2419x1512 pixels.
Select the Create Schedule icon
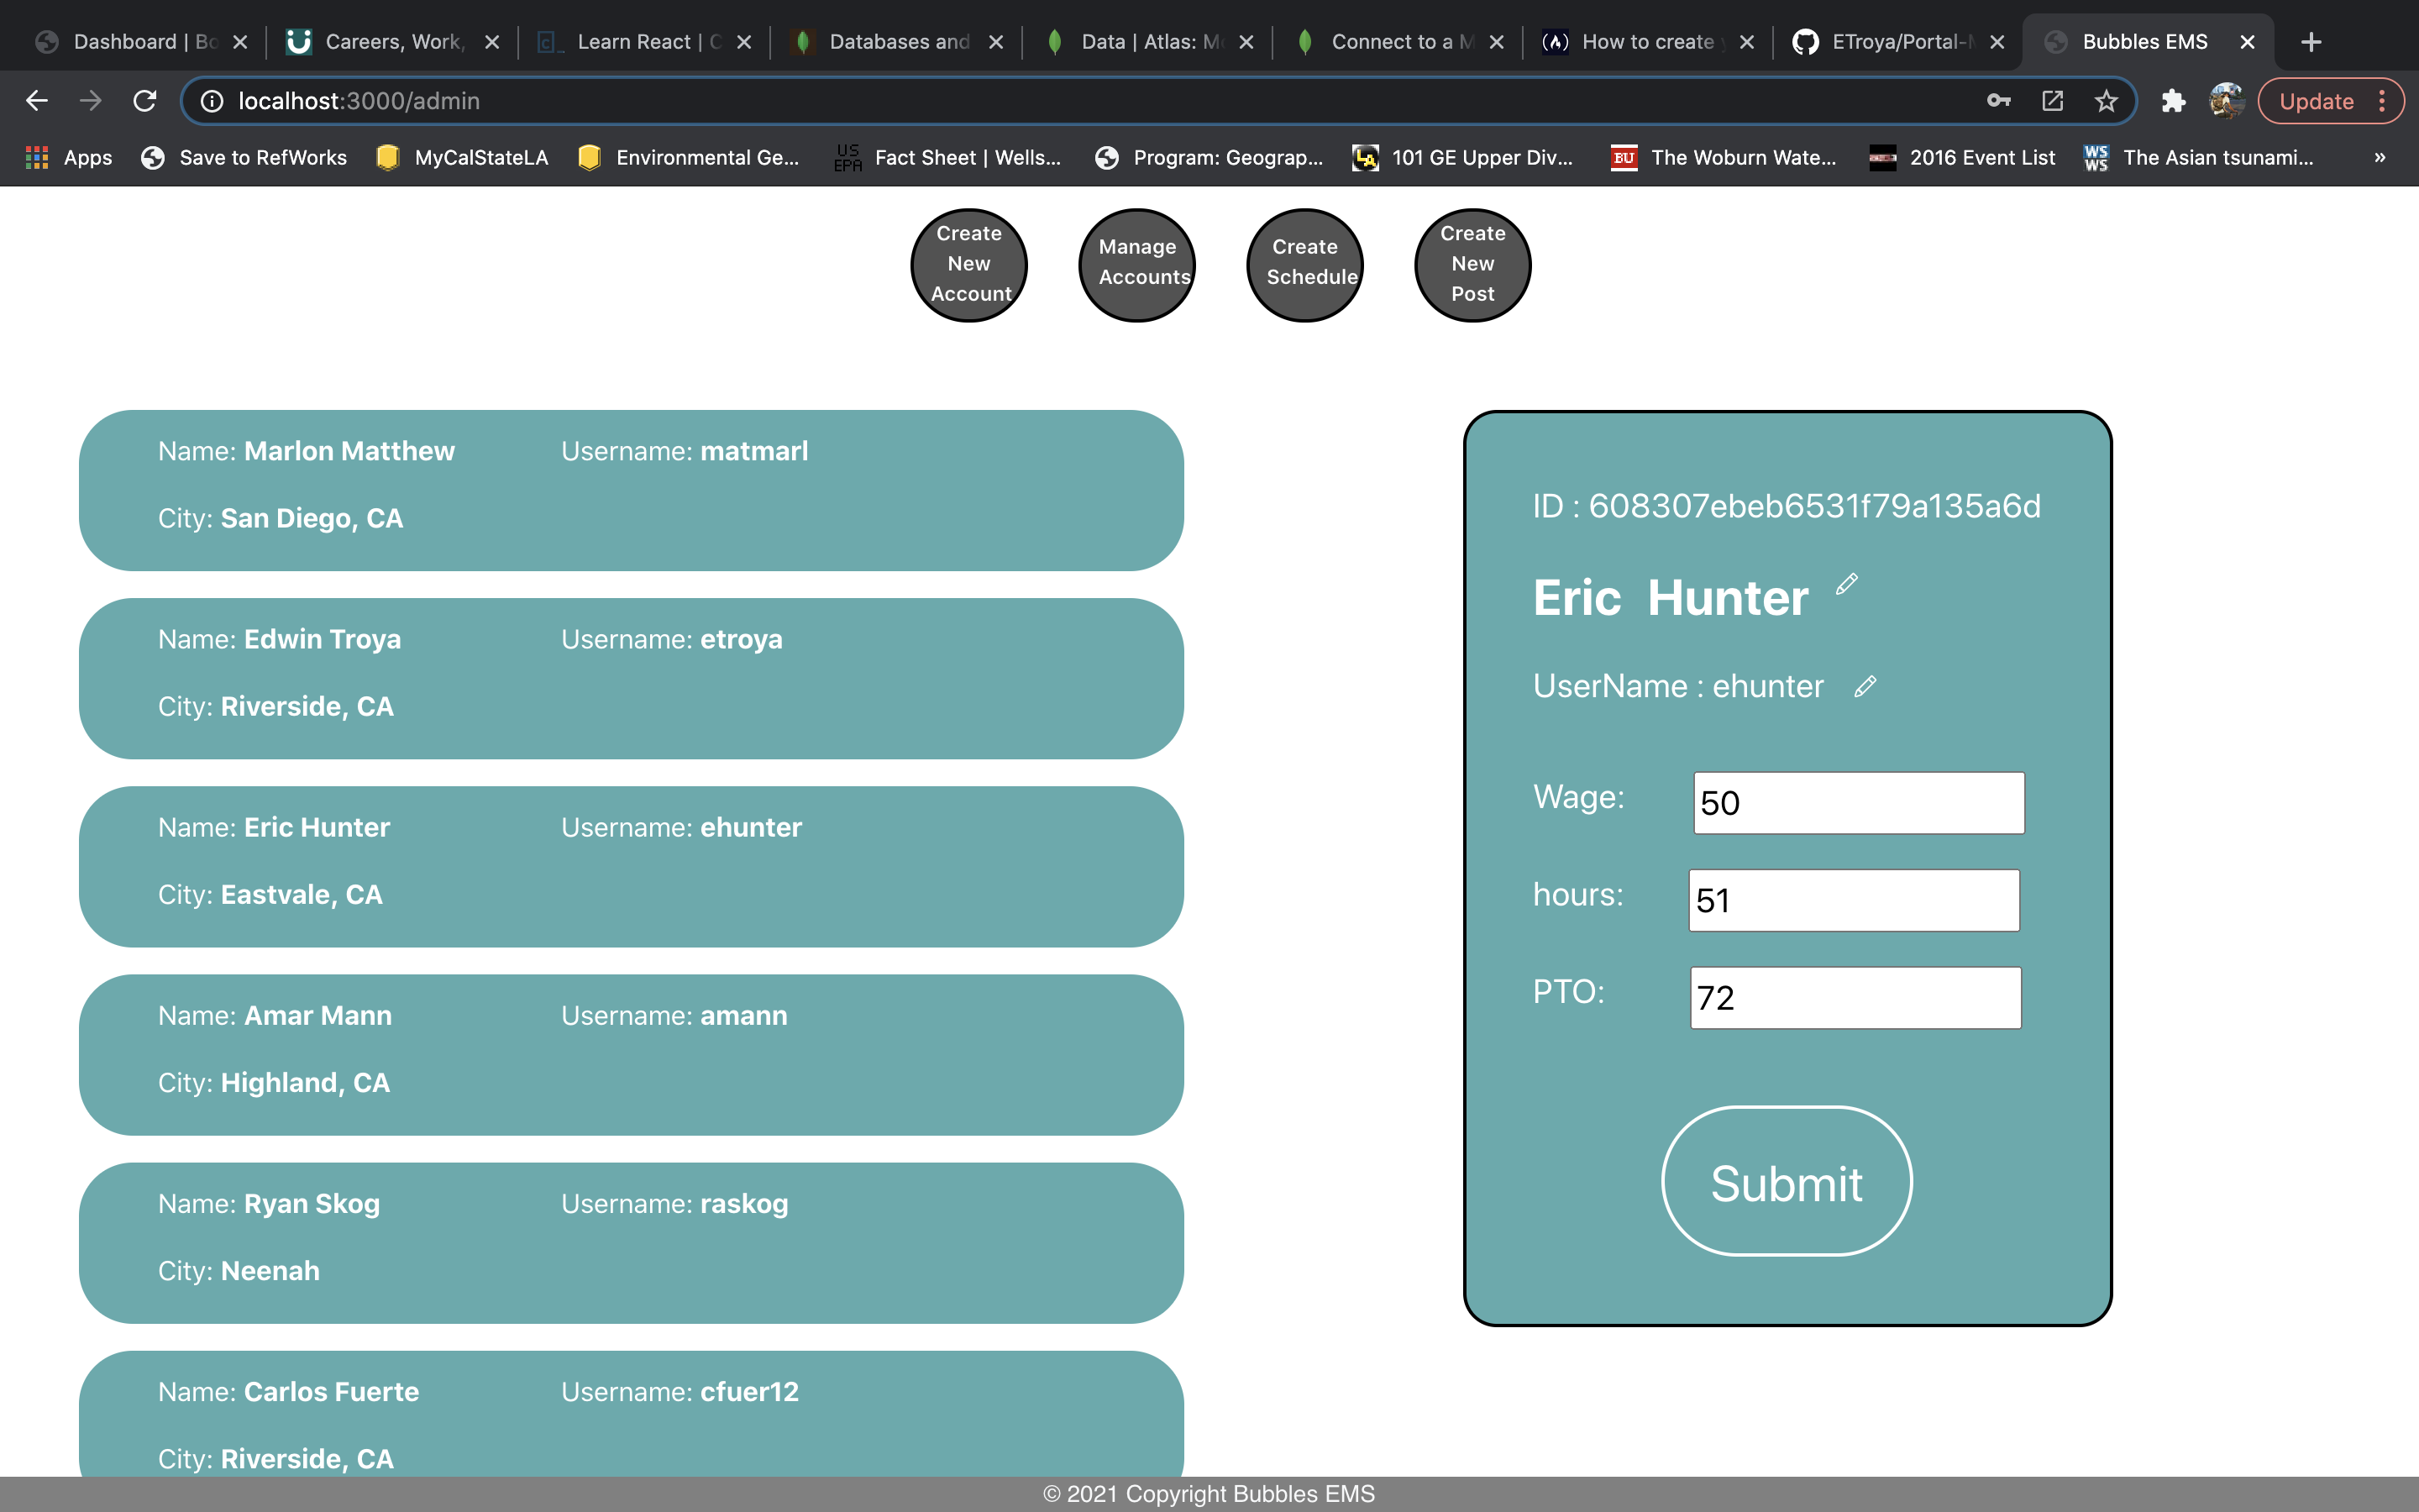point(1306,261)
